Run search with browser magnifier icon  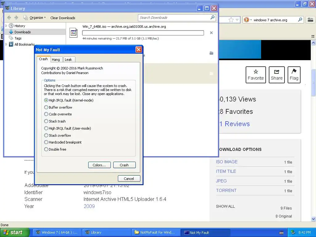tap(300, 20)
